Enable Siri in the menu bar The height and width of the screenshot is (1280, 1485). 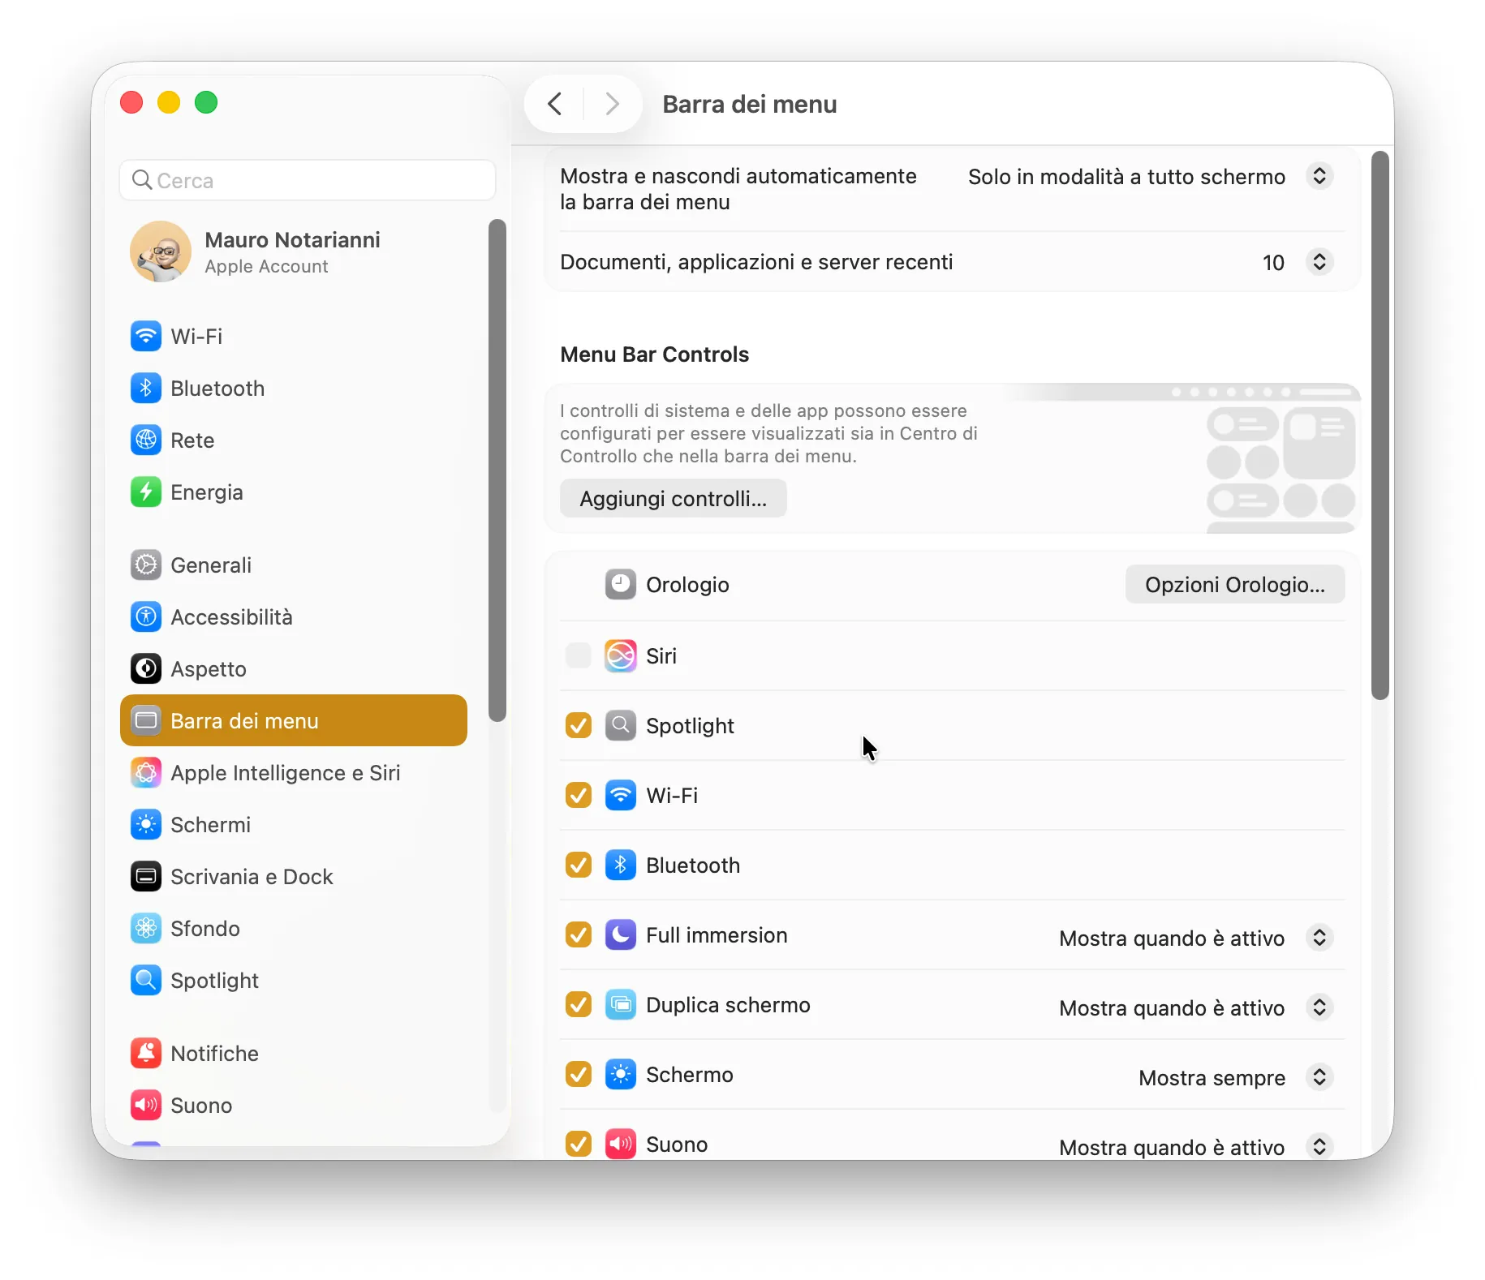click(x=578, y=655)
